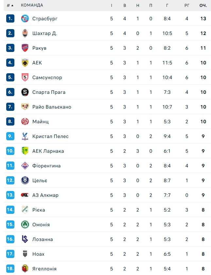The width and height of the screenshot is (211, 275).
Task: Sort table by the # position column
Action: point(10,5)
